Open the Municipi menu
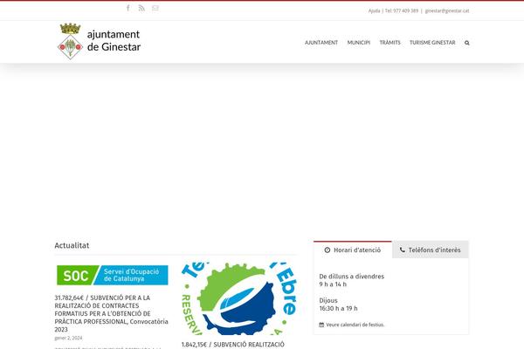The height and width of the screenshot is (349, 524). [x=359, y=43]
